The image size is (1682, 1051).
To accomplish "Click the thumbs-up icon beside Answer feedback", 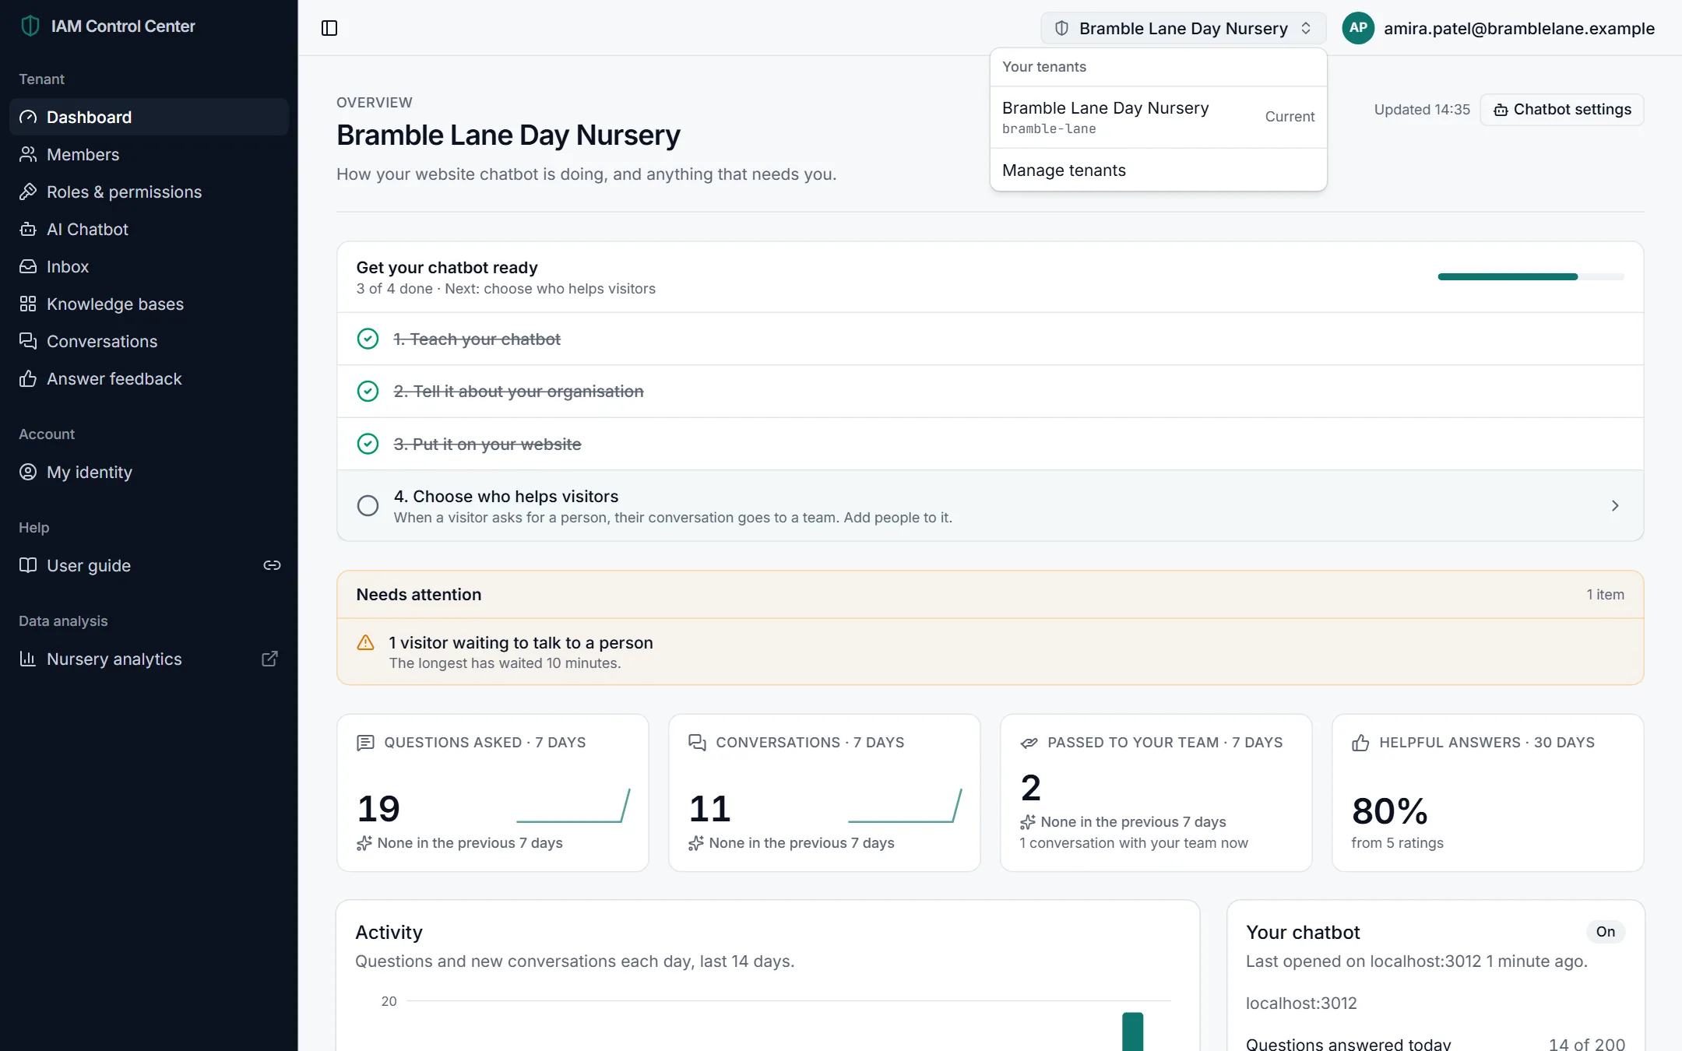I will (28, 378).
